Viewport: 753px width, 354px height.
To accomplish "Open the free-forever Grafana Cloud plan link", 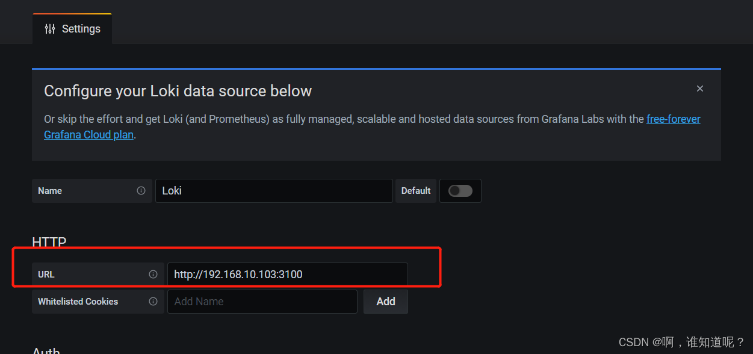I will click(673, 119).
